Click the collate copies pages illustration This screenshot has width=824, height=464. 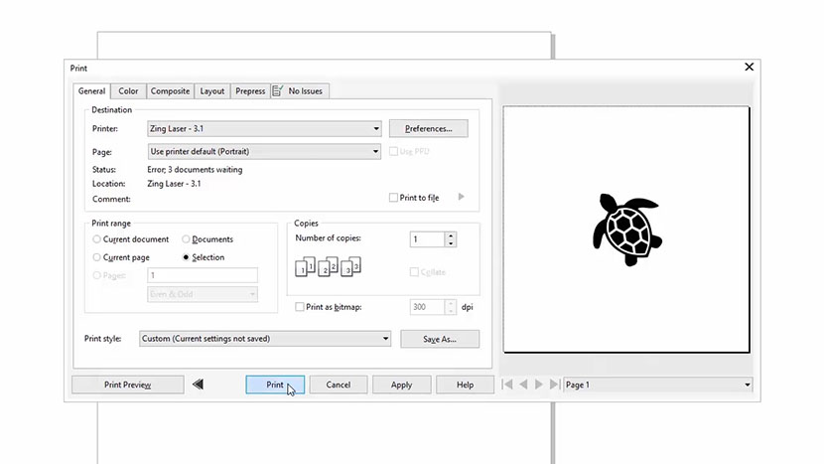click(x=328, y=266)
